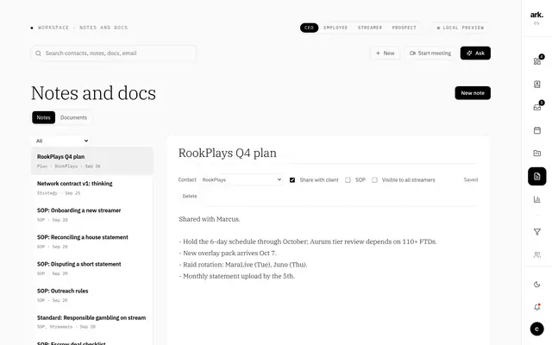Open the contacts book icon in sidebar
This screenshot has height=345, width=552.
click(536, 85)
